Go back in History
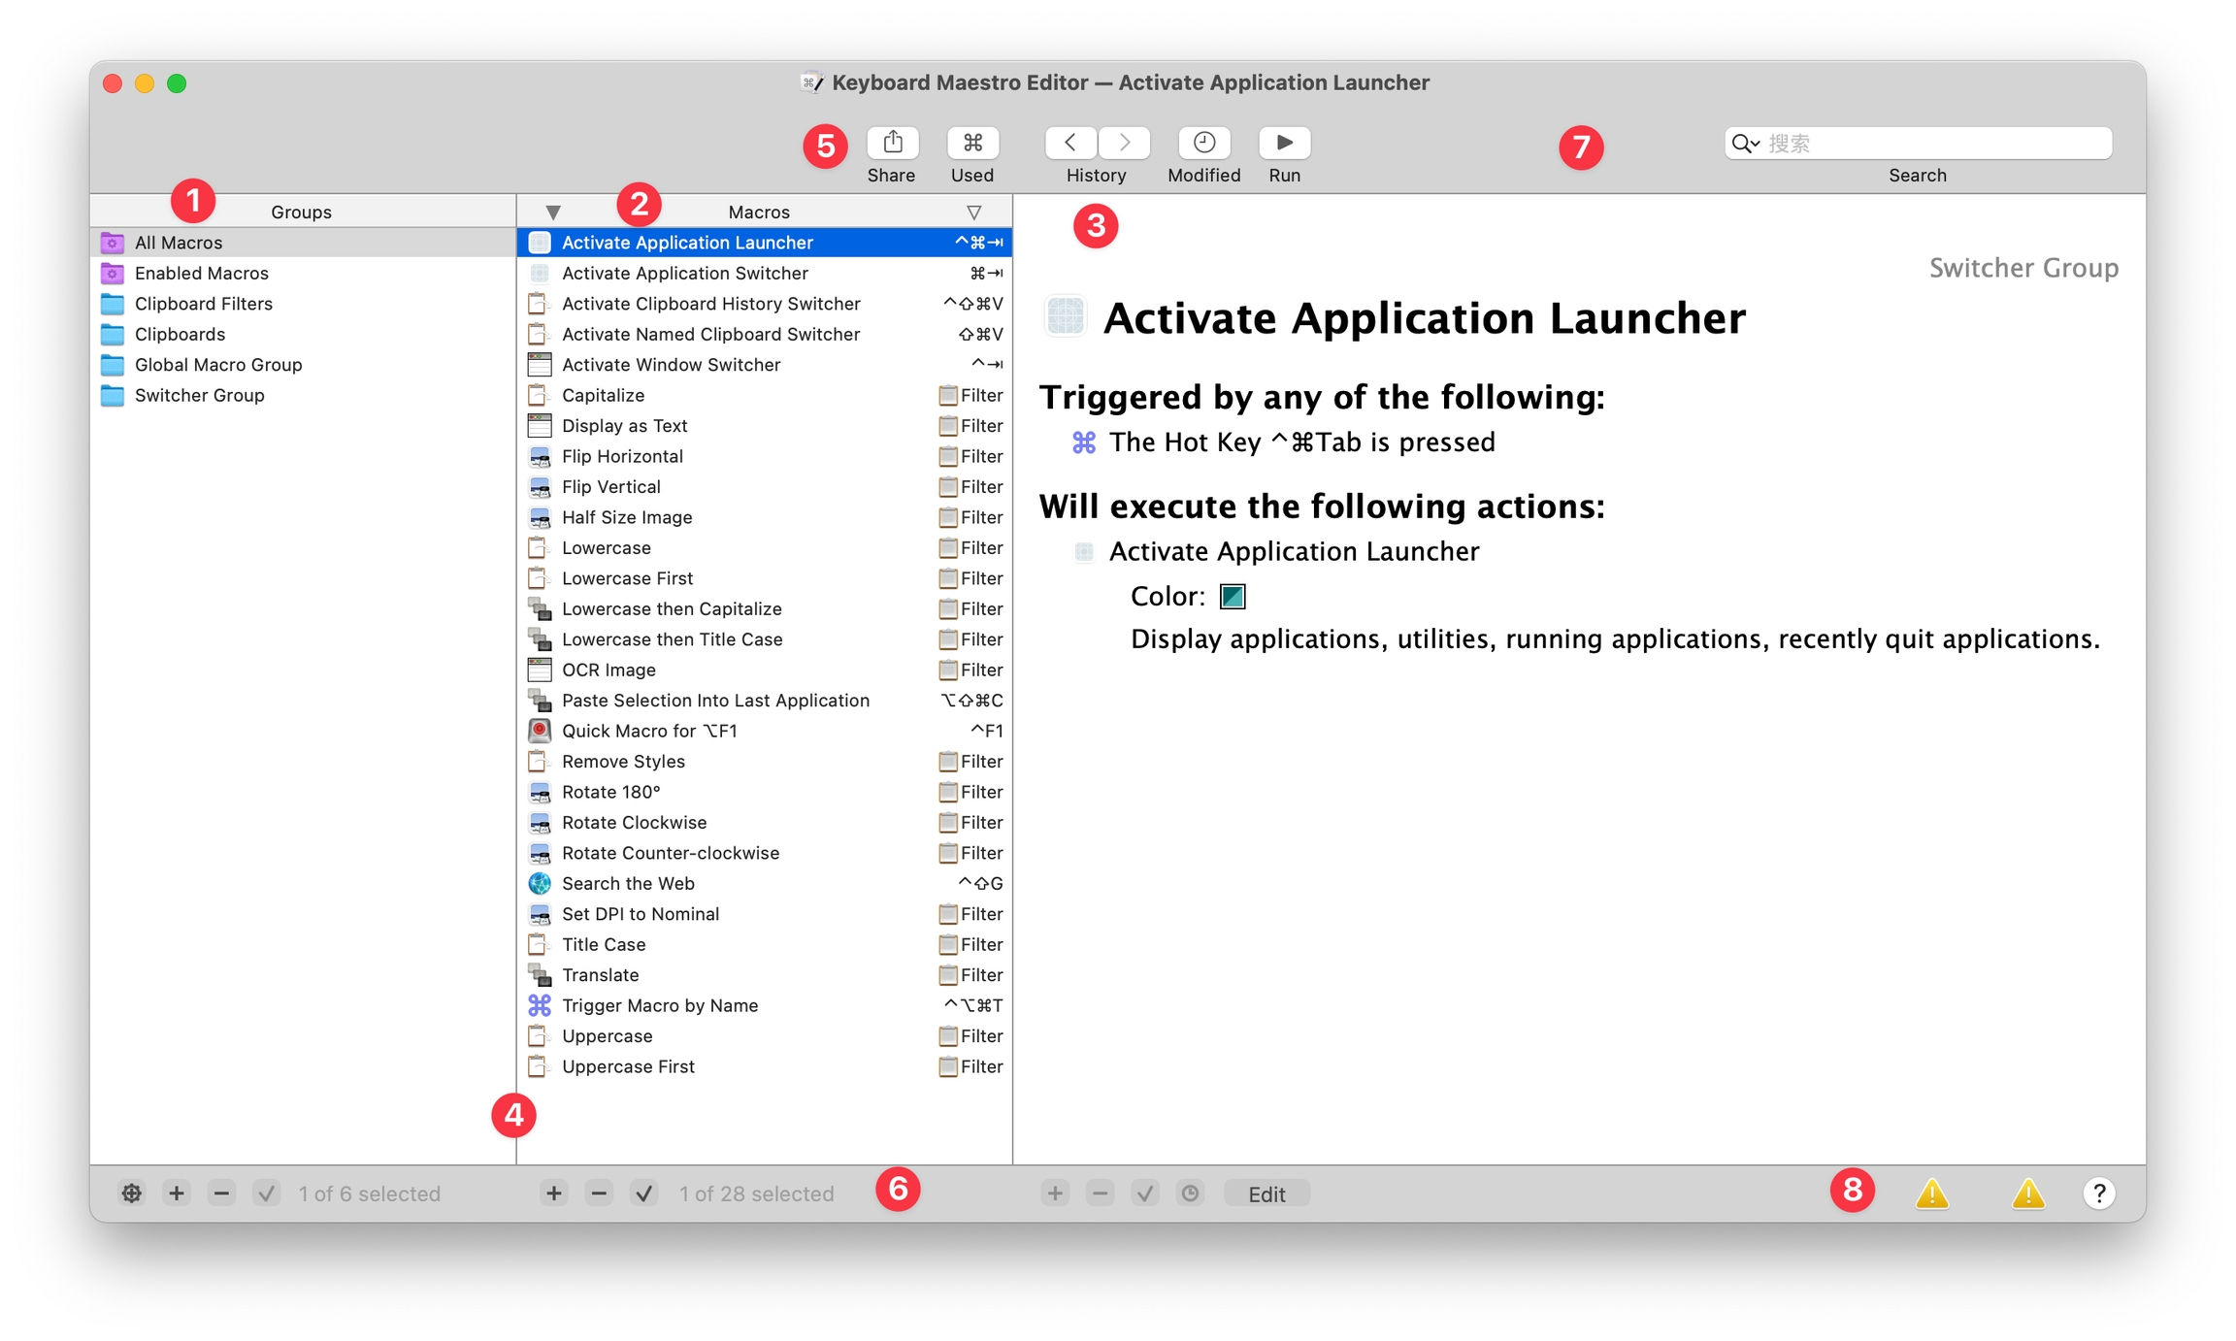This screenshot has width=2236, height=1341. pyautogui.click(x=1070, y=143)
